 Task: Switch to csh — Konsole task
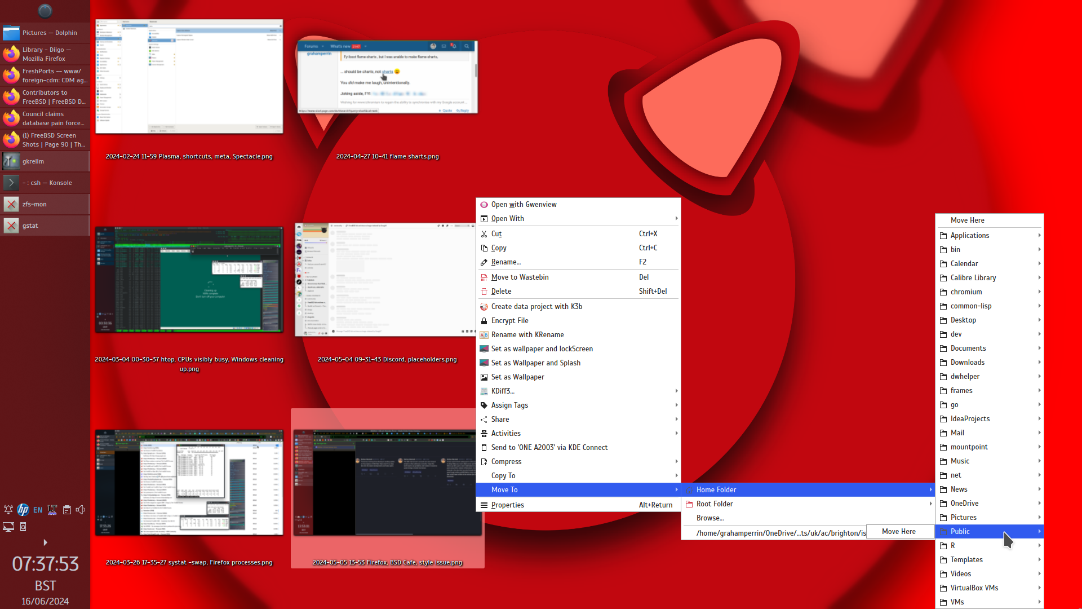click(45, 183)
